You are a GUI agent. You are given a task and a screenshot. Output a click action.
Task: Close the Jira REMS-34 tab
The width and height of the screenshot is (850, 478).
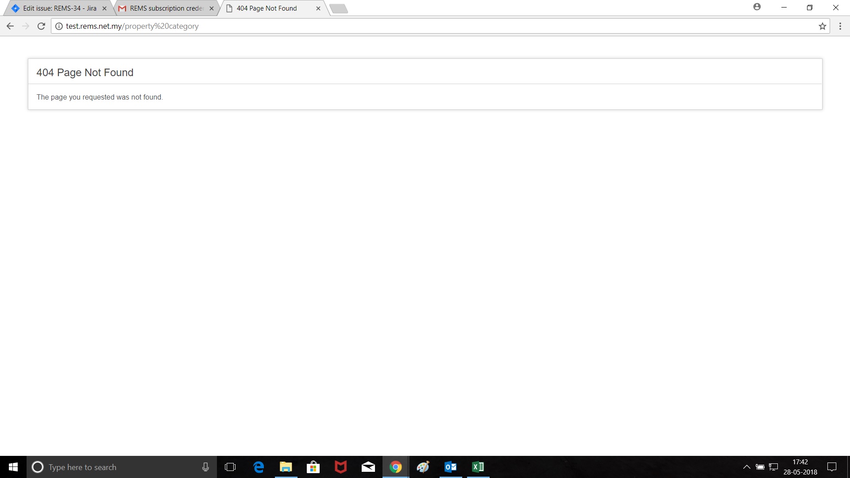(104, 8)
